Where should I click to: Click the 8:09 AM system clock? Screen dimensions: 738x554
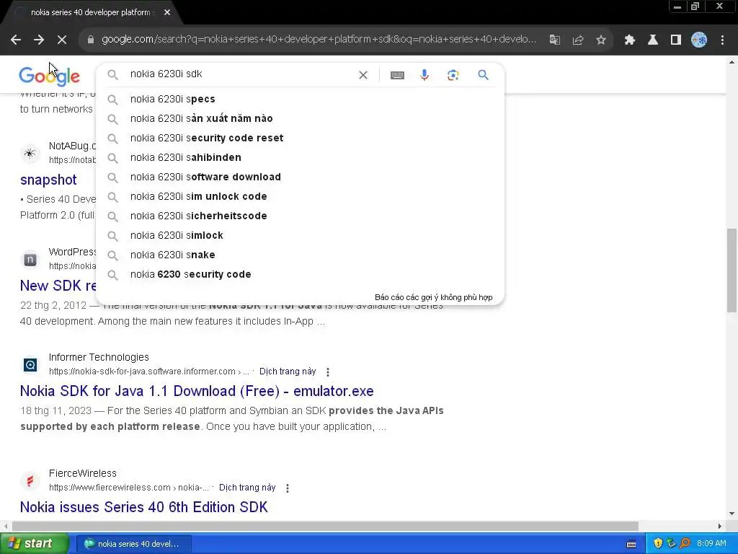[x=711, y=544]
